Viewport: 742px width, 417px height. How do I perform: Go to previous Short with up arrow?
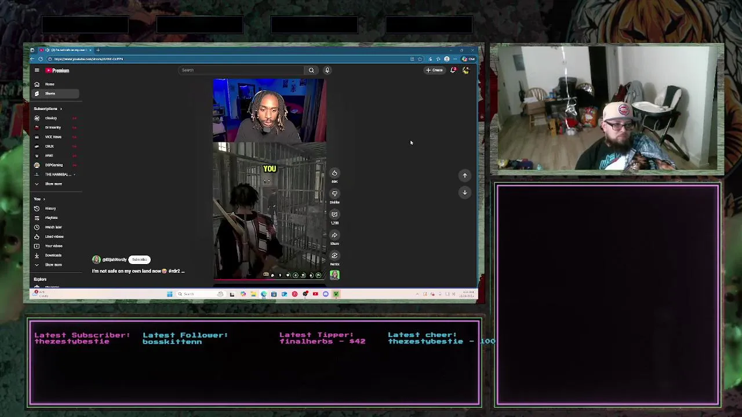(464, 175)
